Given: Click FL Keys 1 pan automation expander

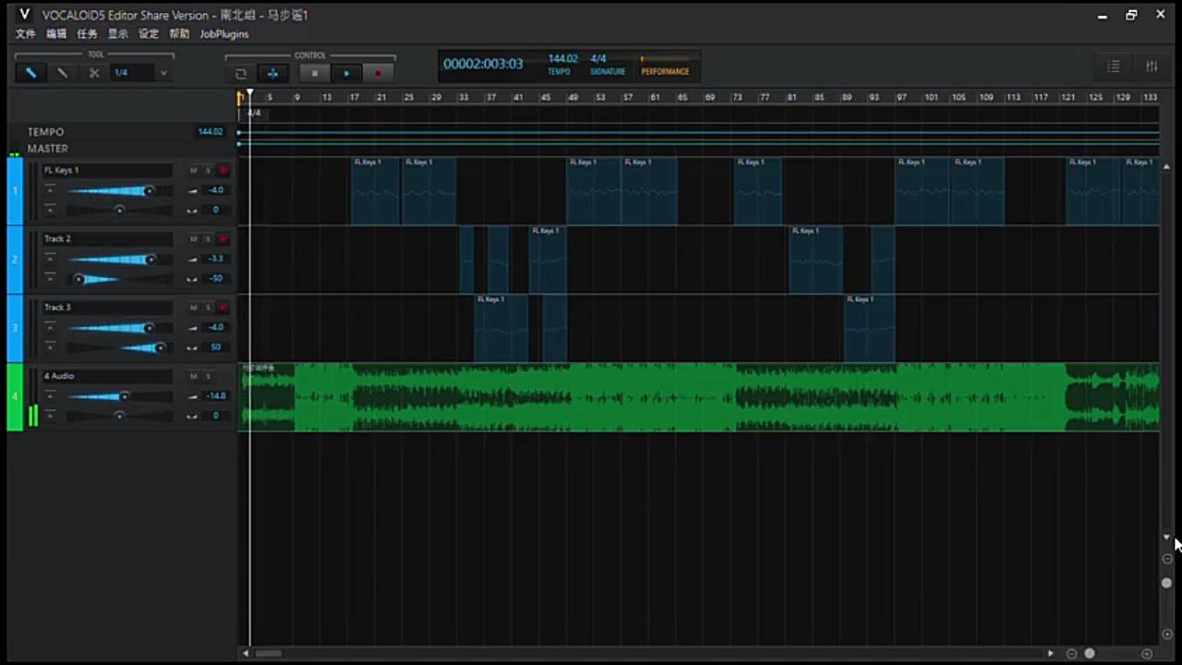Looking at the screenshot, I should click(50, 210).
